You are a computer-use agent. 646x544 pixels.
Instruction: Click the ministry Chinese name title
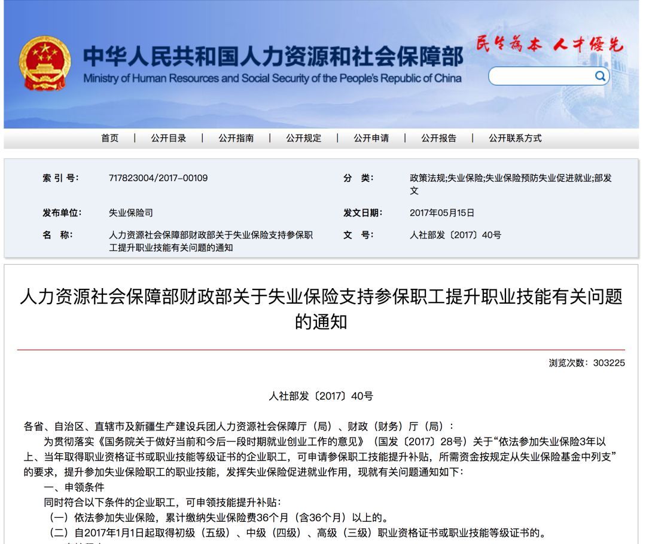click(273, 56)
